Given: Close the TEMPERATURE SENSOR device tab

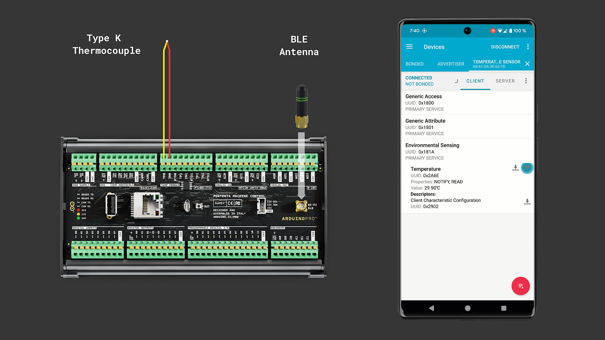Looking at the screenshot, I should tap(527, 64).
